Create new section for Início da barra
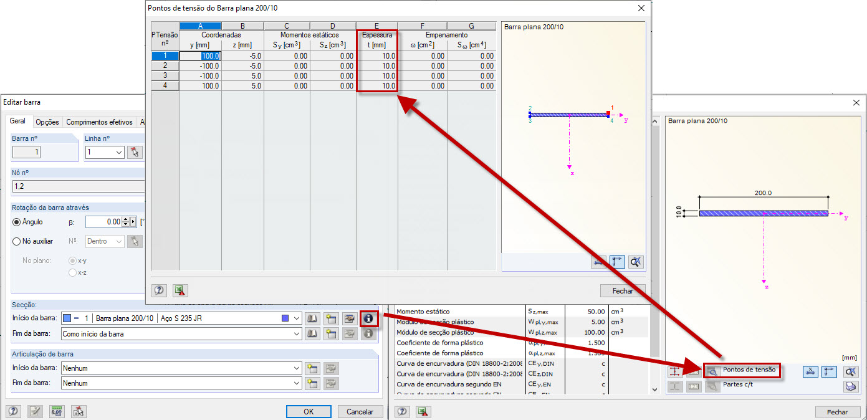The width and height of the screenshot is (867, 420). pos(331,318)
